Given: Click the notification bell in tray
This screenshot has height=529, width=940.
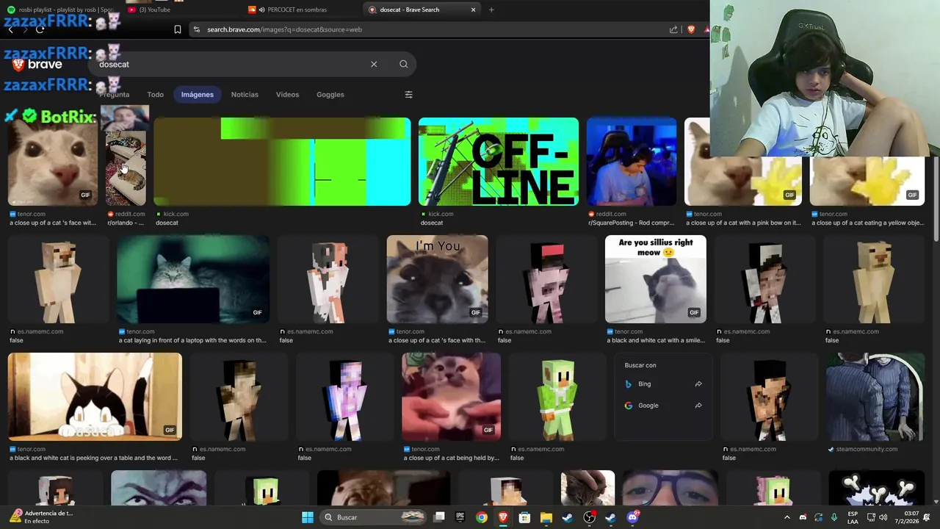Looking at the screenshot, I should coord(927,517).
